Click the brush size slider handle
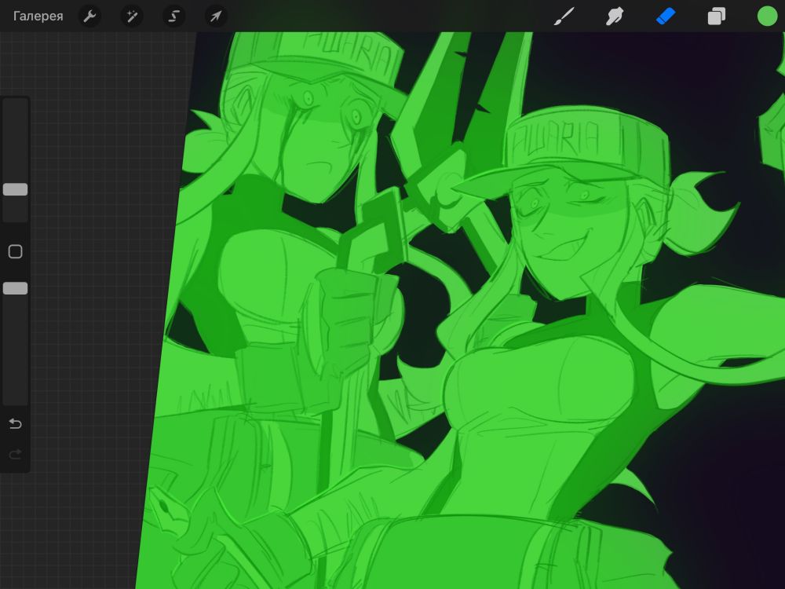Viewport: 785px width, 589px height. (x=16, y=189)
